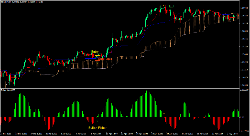Click the 10 Apr 12:00 time label
Image resolution: width=250 pixels, height=136 pixels.
coord(112,134)
